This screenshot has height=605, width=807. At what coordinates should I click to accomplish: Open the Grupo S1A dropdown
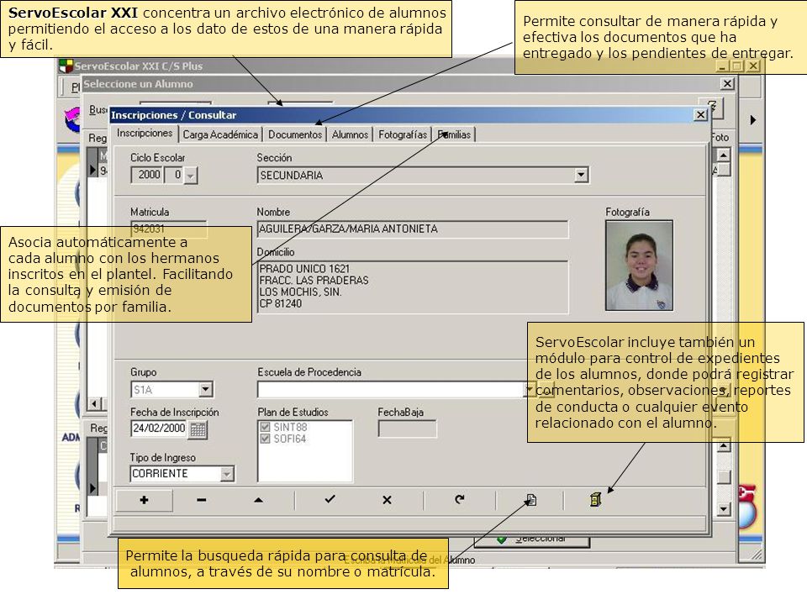point(205,389)
